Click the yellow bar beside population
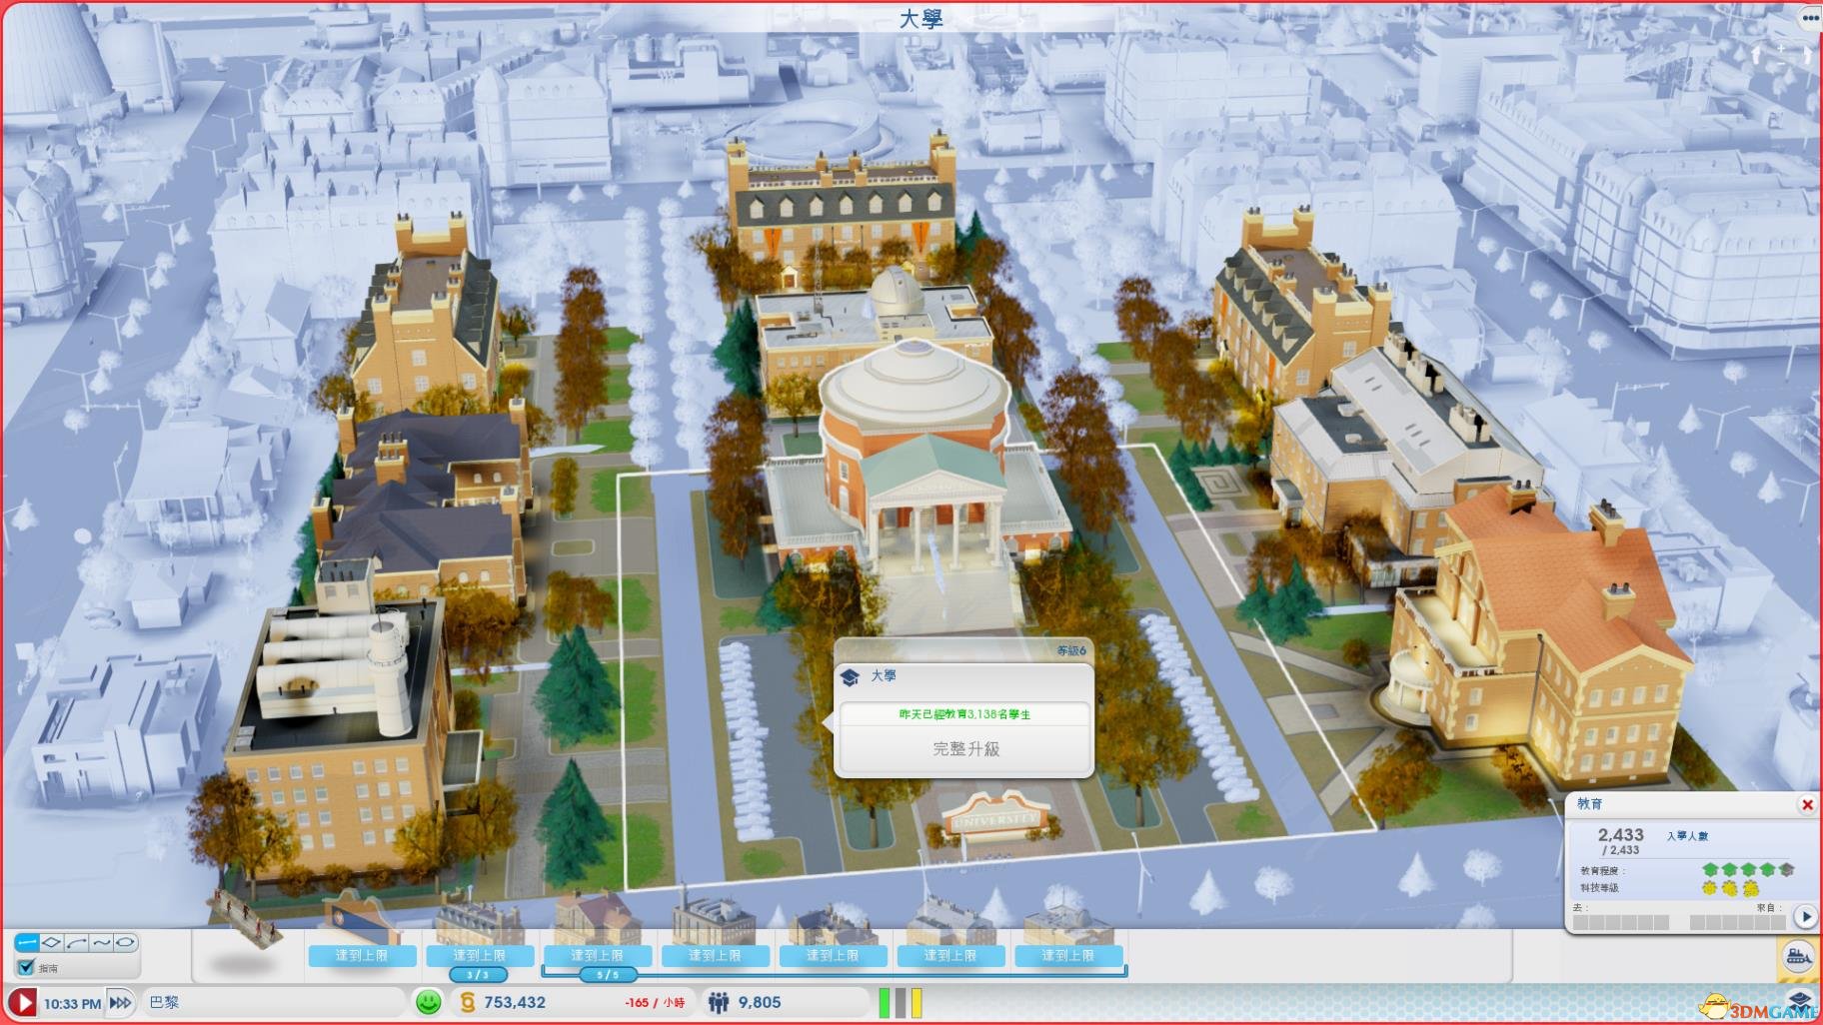 [916, 1002]
